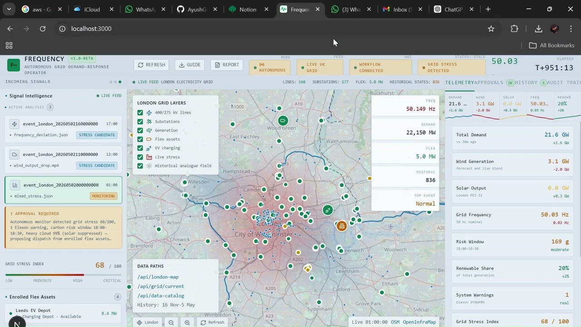Screen dimensions: 581x327
Task: Click the map Refresh button
Action: click(x=213, y=322)
